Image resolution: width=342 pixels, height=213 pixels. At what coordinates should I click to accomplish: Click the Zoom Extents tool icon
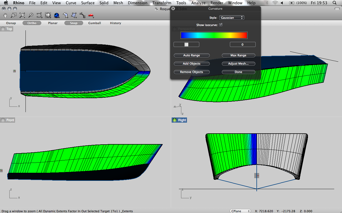[x=22, y=15]
